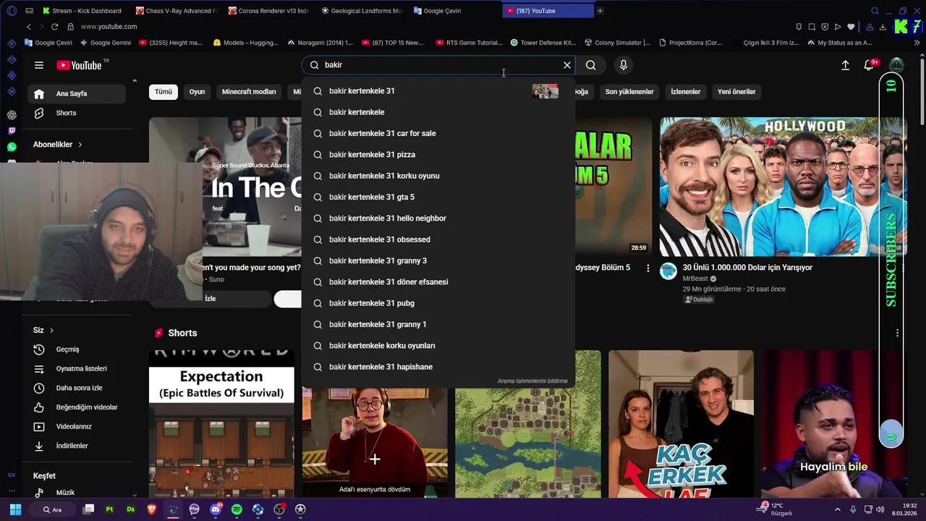Select the Oyun filter chip

click(197, 92)
